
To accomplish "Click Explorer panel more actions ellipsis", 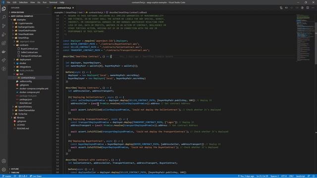I will point(48,8).
